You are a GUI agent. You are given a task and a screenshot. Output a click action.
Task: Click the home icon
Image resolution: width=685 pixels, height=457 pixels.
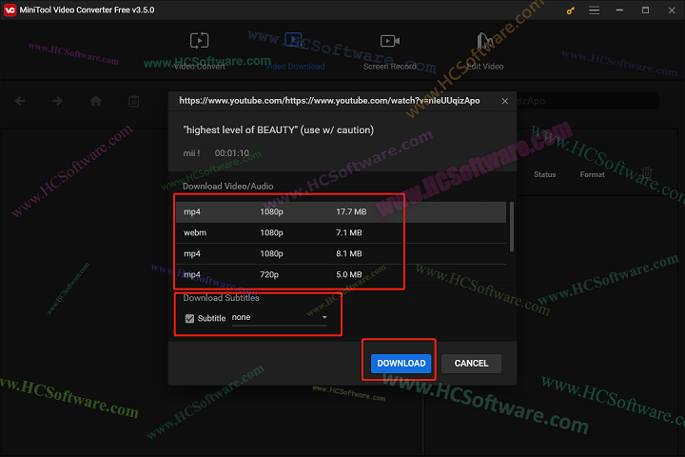click(x=96, y=101)
